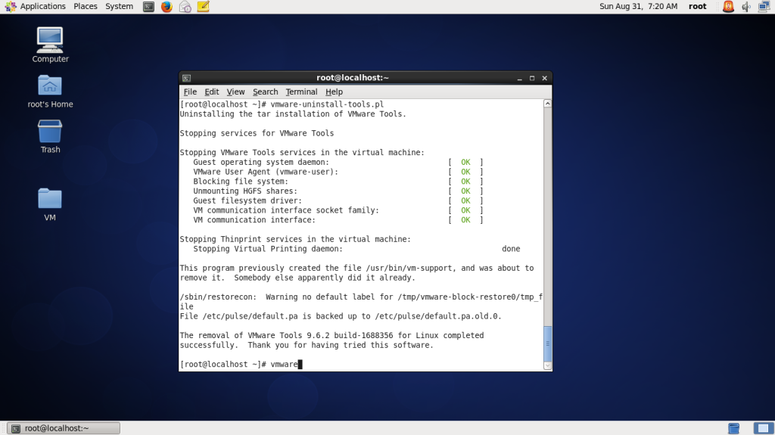Image resolution: width=775 pixels, height=435 pixels.
Task: Click the OK status for Guest operating system daemon
Action: click(465, 162)
